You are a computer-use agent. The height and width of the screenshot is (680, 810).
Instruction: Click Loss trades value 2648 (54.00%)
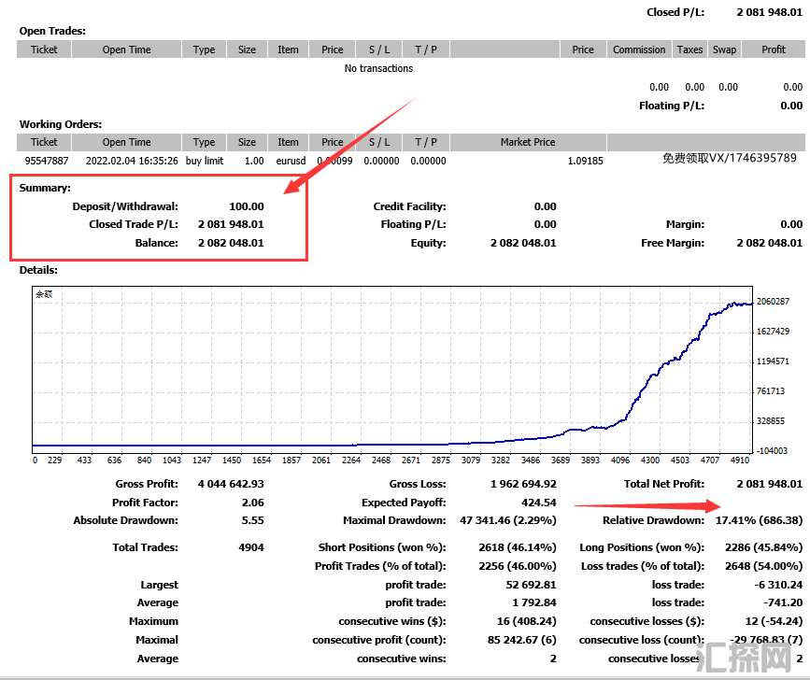(x=763, y=566)
